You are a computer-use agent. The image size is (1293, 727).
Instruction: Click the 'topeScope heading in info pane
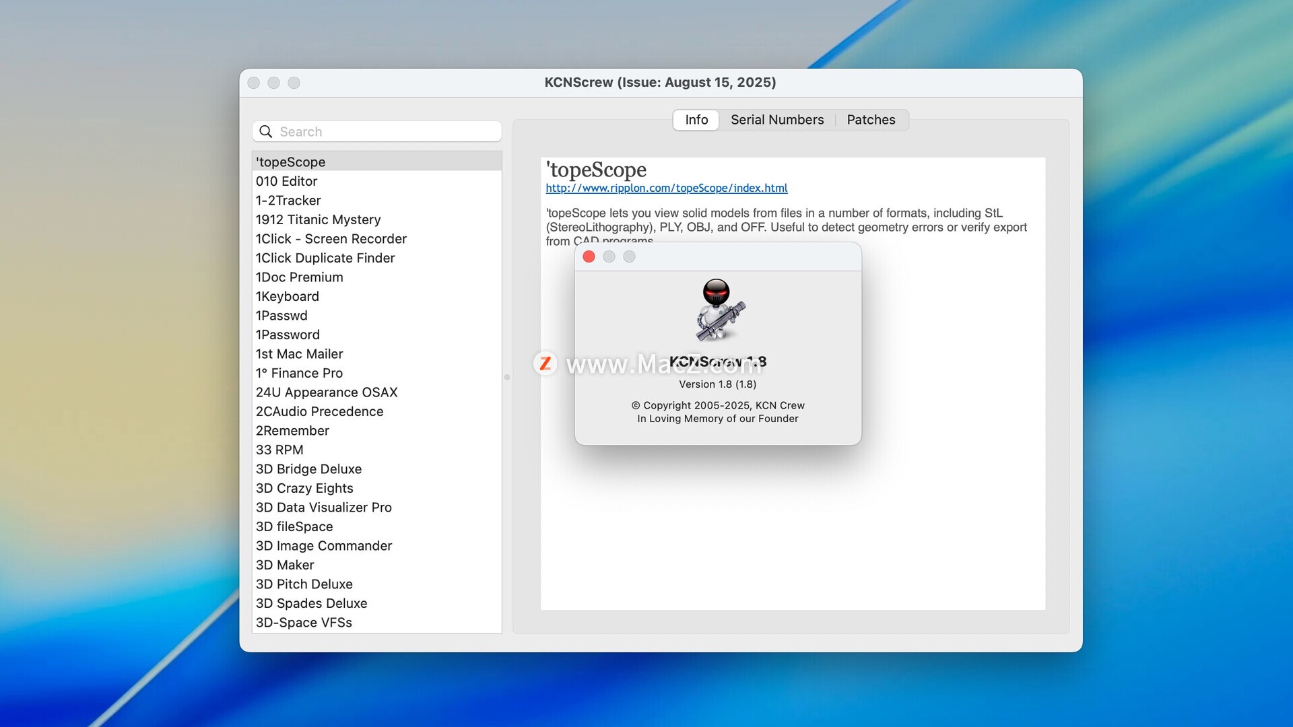point(596,170)
